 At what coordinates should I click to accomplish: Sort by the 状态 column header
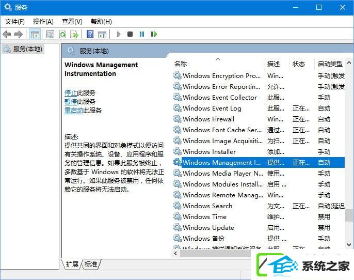pos(302,64)
